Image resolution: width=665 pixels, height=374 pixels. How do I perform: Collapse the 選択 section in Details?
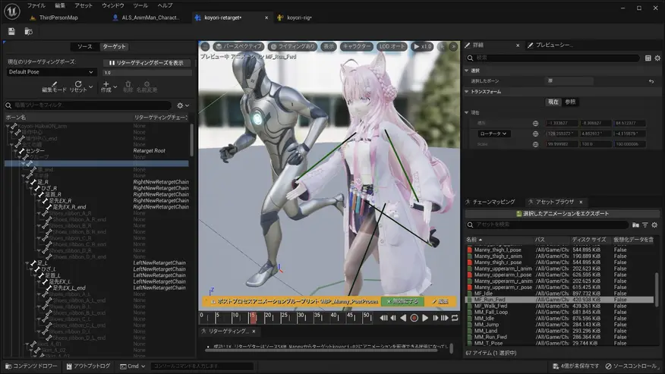pyautogui.click(x=467, y=71)
